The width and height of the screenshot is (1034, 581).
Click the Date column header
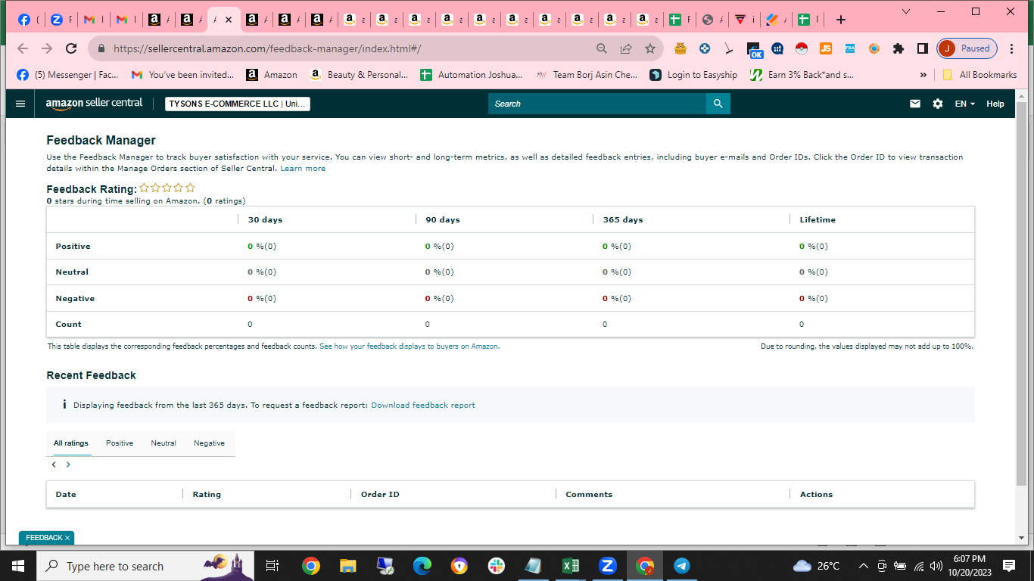click(66, 494)
